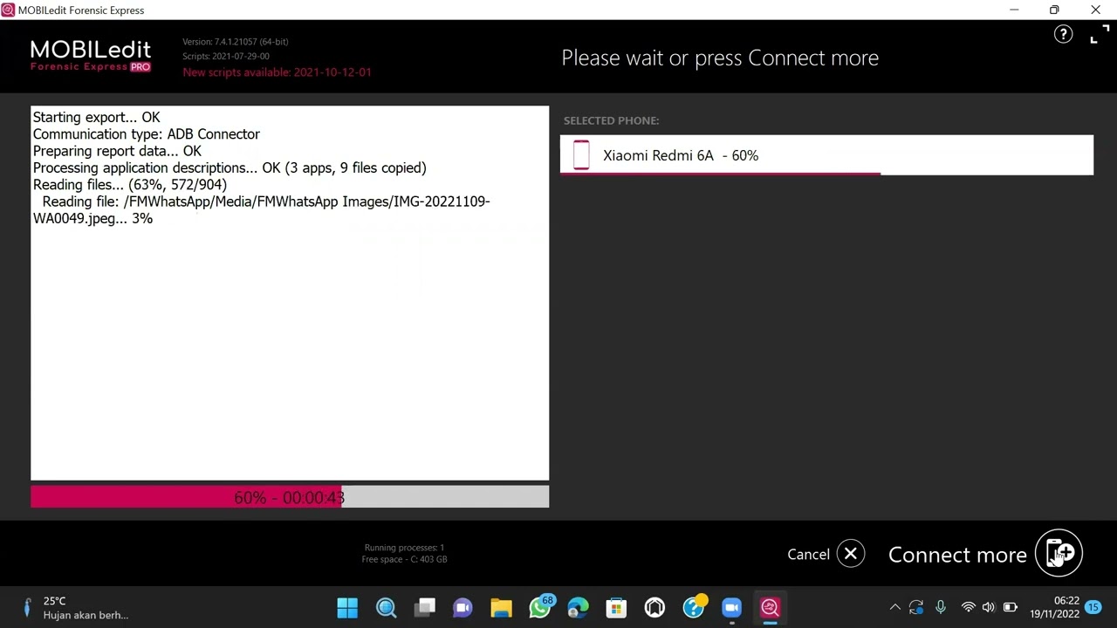
Task: Expand the hidden system tray icons chevron
Action: [894, 608]
